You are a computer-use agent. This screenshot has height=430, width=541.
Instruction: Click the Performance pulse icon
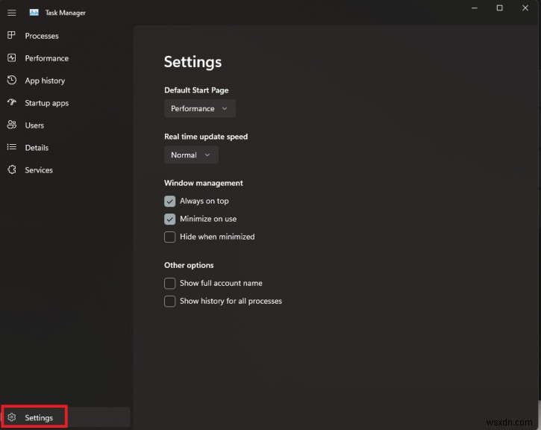click(12, 57)
